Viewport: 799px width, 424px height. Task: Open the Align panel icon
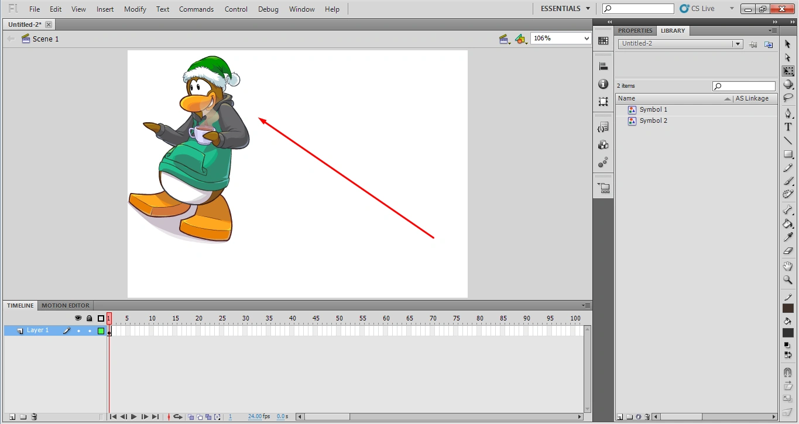[x=603, y=67]
